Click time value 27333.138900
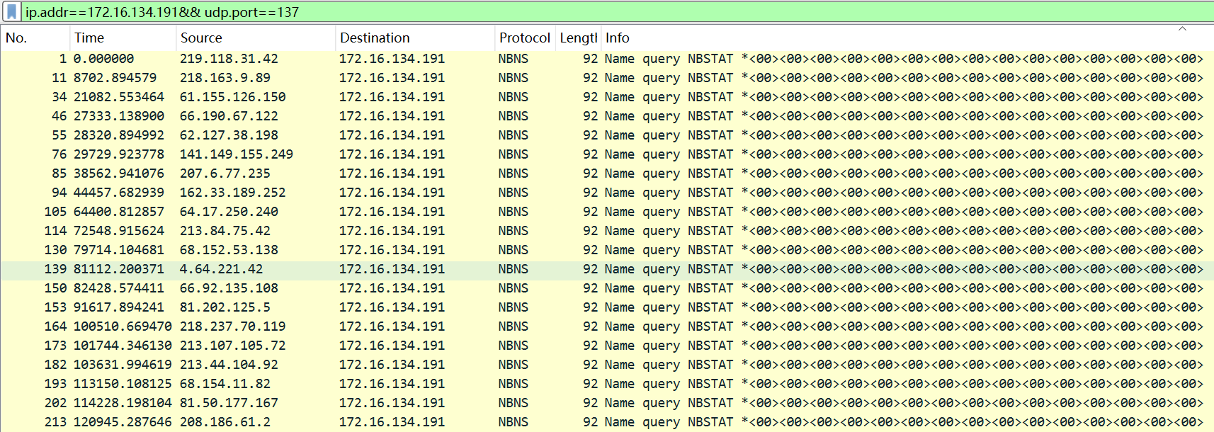Image resolution: width=1214 pixels, height=432 pixels. click(x=119, y=116)
